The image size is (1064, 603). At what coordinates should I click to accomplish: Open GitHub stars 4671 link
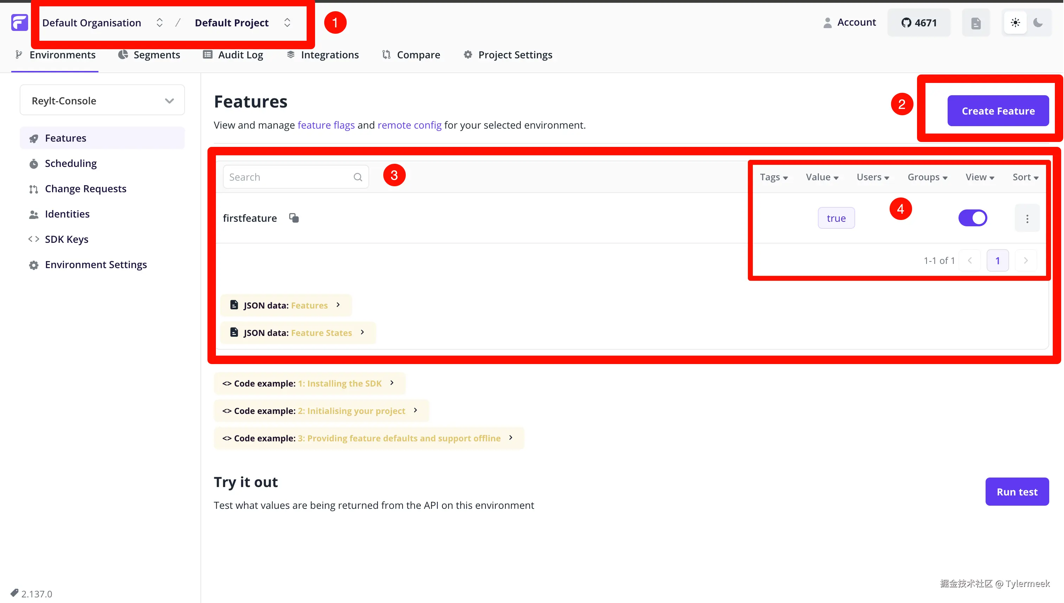click(x=918, y=23)
